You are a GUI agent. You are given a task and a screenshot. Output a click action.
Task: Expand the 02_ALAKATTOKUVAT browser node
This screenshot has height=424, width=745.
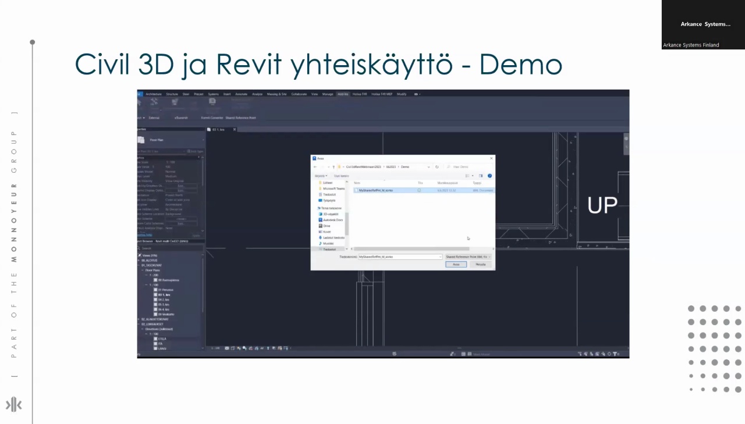pos(139,319)
